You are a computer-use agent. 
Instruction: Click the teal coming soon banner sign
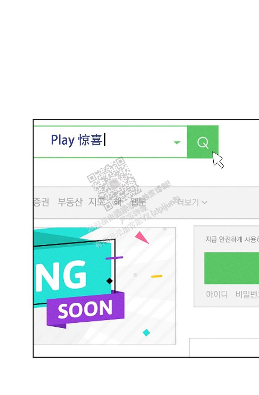pyautogui.click(x=73, y=267)
